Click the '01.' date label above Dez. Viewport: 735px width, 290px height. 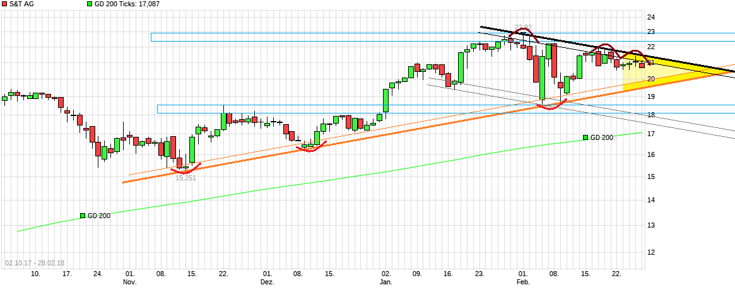click(x=268, y=274)
